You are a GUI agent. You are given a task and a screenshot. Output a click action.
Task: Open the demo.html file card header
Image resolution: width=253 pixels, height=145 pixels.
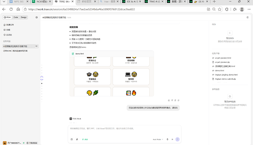[x=112, y=54]
